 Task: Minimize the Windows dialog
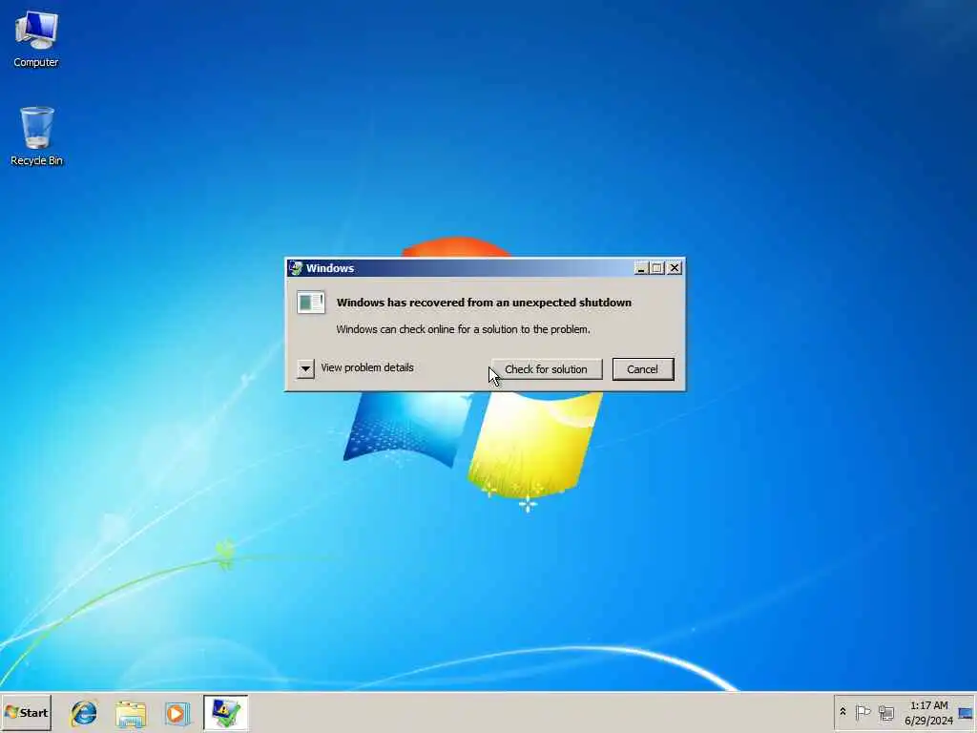[x=640, y=268]
